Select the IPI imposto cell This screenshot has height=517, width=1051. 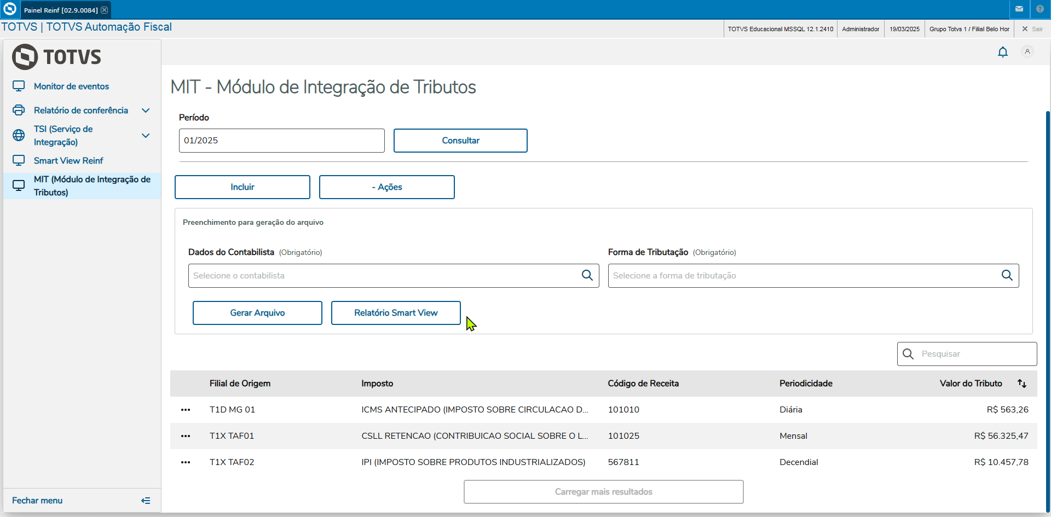click(473, 462)
